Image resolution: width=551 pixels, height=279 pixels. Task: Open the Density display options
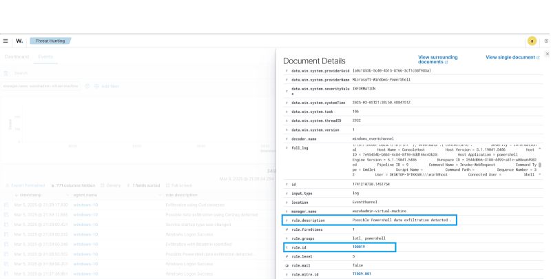pos(111,185)
